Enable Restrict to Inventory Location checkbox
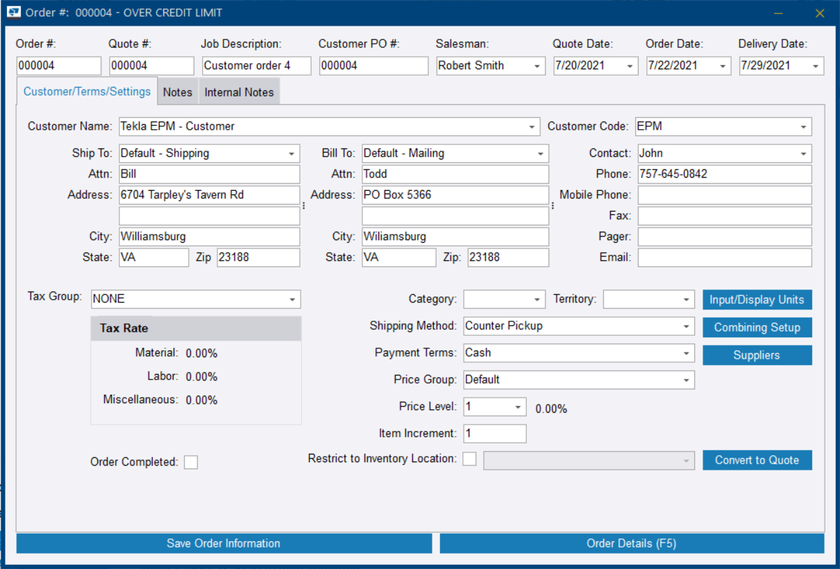The width and height of the screenshot is (840, 569). 470,459
